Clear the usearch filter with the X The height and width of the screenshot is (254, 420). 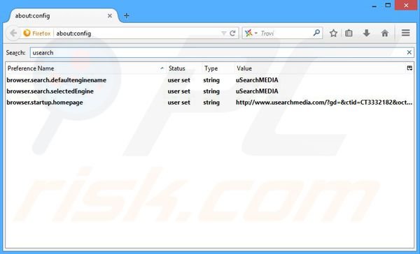[409, 52]
